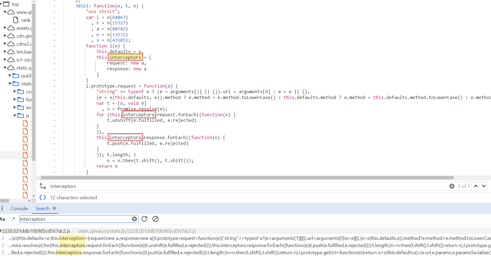Clear all search results

point(156,219)
